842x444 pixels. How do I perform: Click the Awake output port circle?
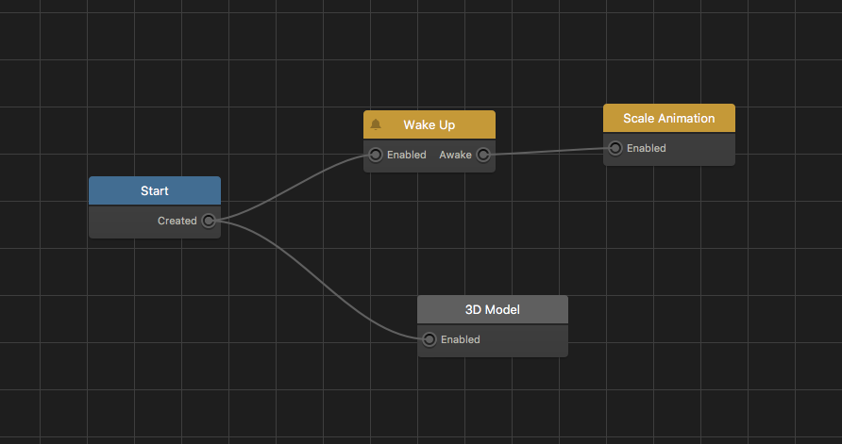click(x=483, y=155)
